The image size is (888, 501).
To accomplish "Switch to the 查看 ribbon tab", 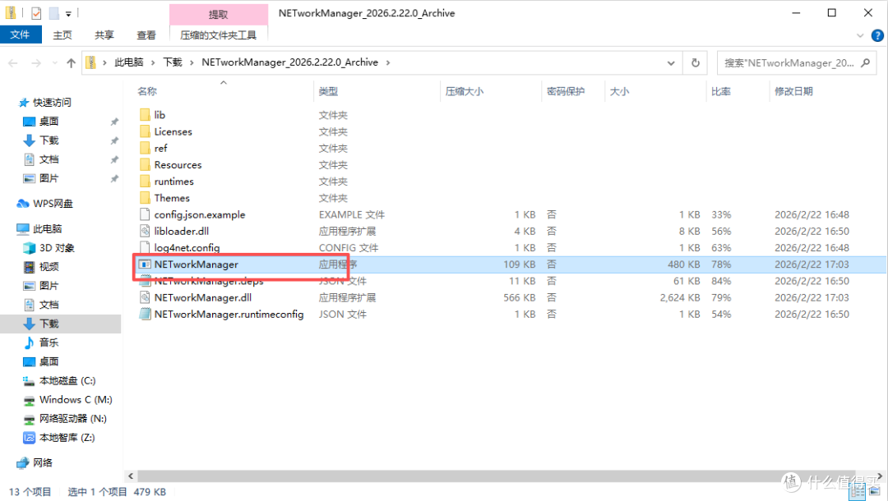I will pos(146,35).
